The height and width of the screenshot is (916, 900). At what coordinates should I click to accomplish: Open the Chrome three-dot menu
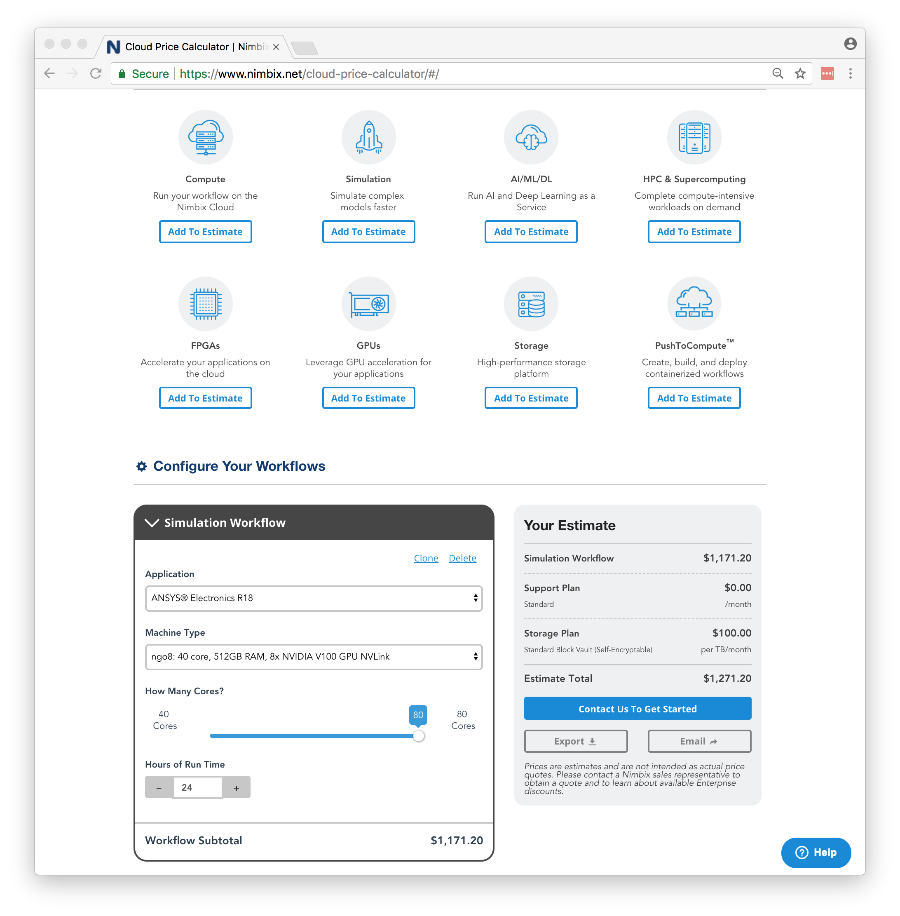point(850,73)
